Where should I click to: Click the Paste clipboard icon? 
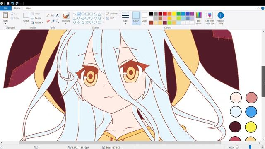(x=5, y=15)
